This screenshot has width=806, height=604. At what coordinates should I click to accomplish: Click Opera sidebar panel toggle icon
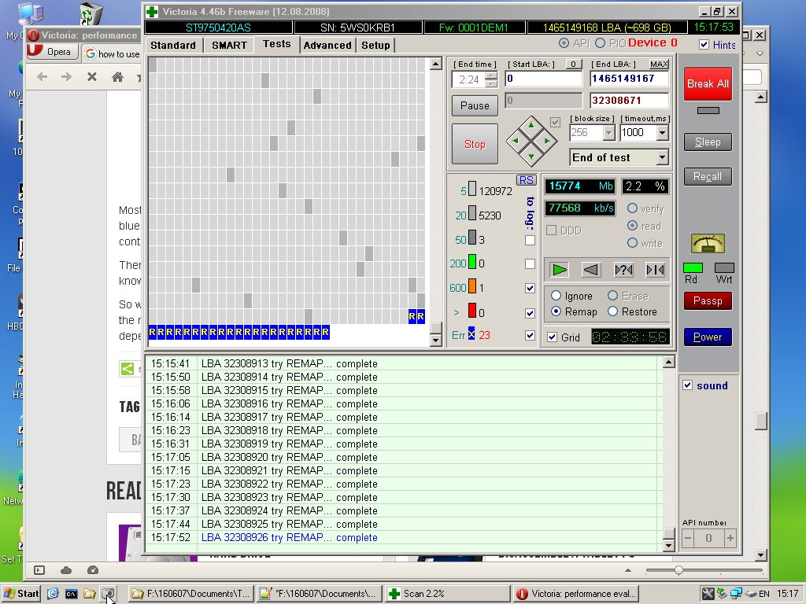(39, 570)
